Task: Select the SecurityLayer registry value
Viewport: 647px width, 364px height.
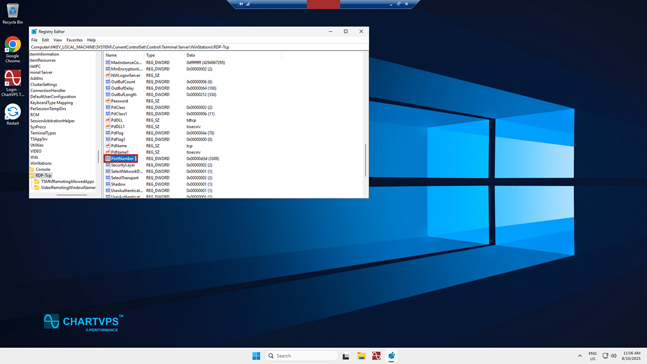Action: [x=123, y=165]
